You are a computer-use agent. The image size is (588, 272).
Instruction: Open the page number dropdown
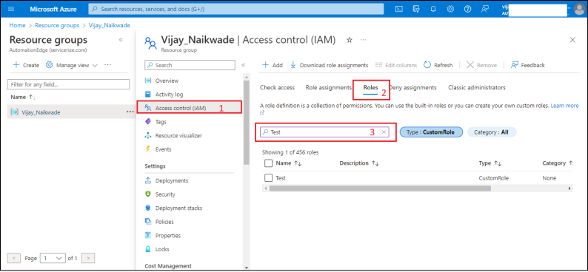[x=53, y=258]
